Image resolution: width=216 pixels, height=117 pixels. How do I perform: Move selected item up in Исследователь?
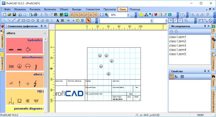[x=172, y=32]
